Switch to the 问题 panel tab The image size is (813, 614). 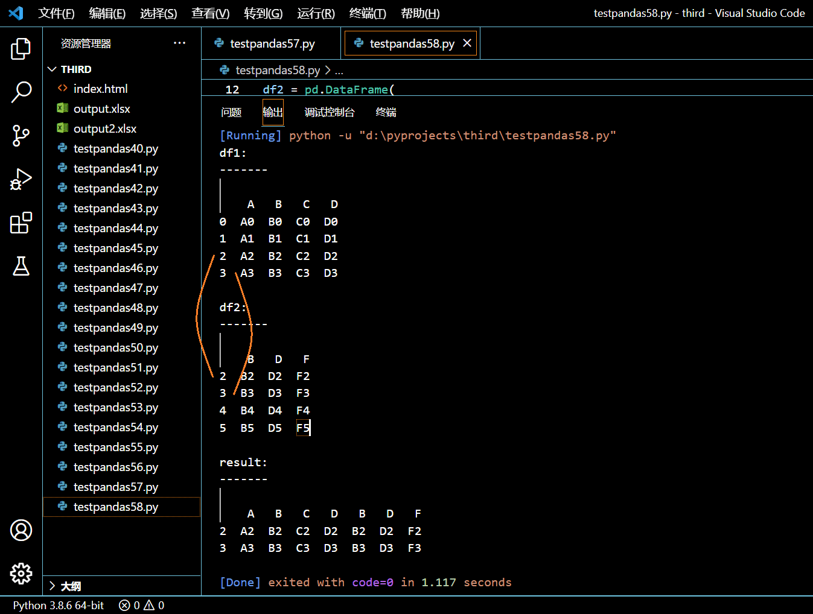point(231,112)
